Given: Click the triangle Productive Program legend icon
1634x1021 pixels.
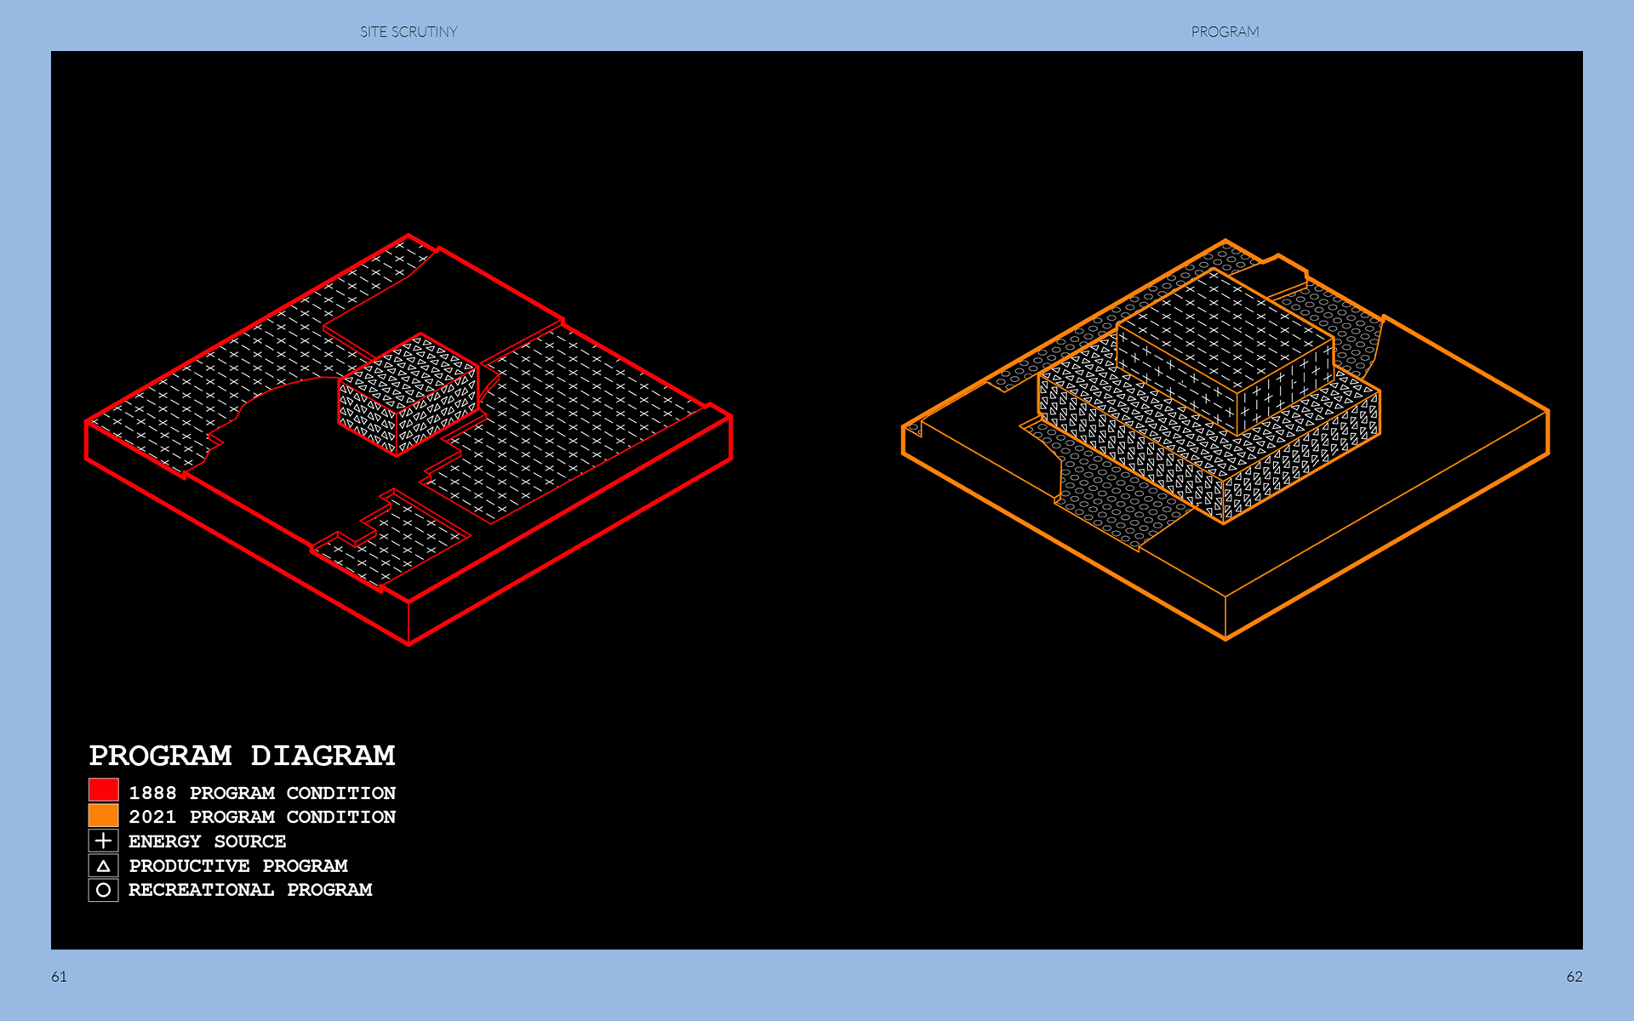Looking at the screenshot, I should pos(103,865).
